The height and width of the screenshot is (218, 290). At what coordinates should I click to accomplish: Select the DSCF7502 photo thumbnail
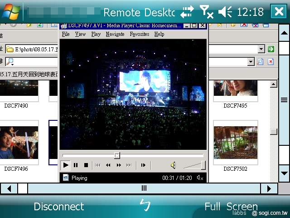point(235,142)
